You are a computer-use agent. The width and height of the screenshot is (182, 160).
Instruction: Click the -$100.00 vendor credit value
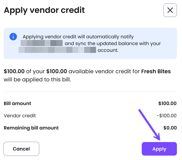coord(166,116)
